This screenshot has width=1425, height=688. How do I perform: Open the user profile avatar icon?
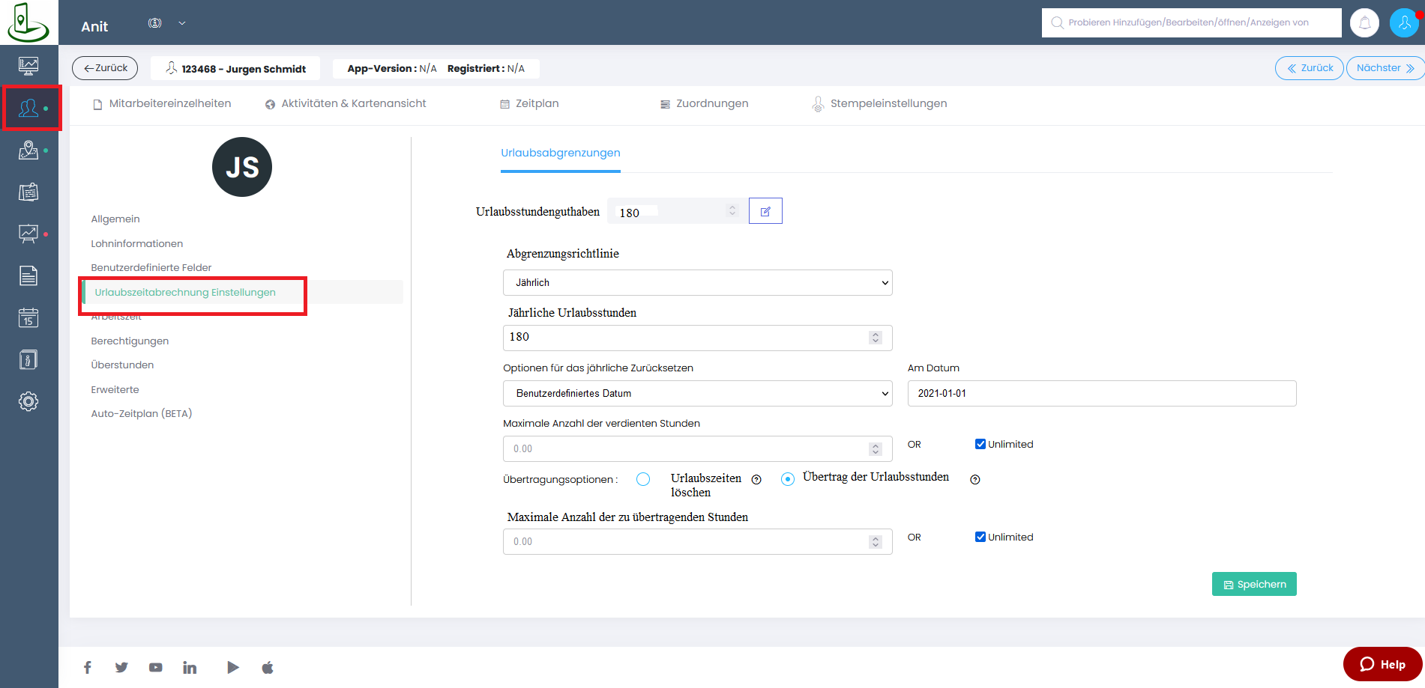[x=1404, y=22]
